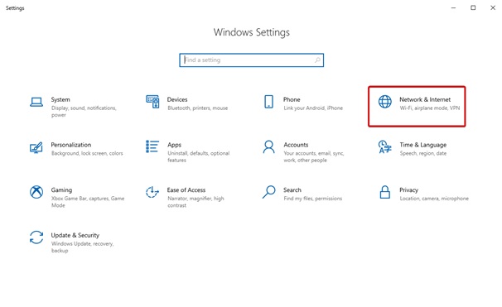Screen dimensions: 502x307
Task: Click 'Background, lock screen, colors' description
Action: click(87, 154)
